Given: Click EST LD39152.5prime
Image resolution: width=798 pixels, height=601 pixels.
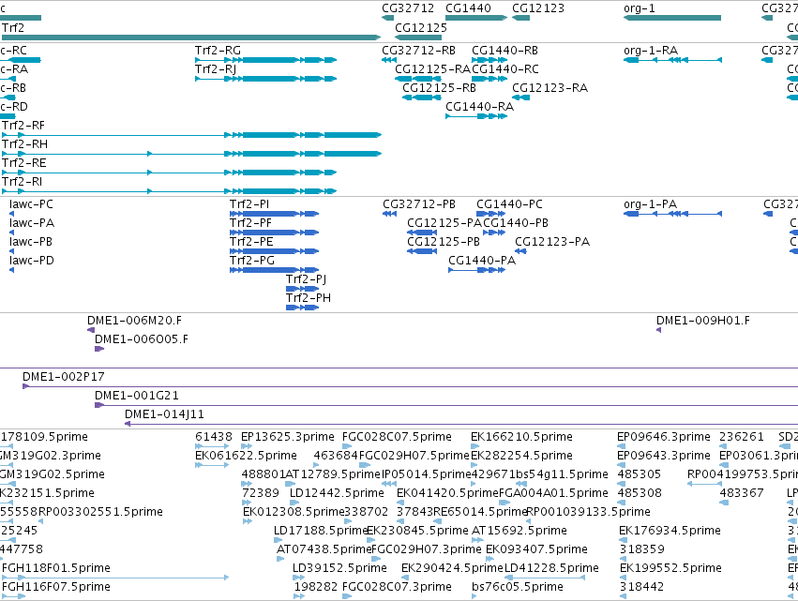Looking at the screenshot, I should (299, 578).
